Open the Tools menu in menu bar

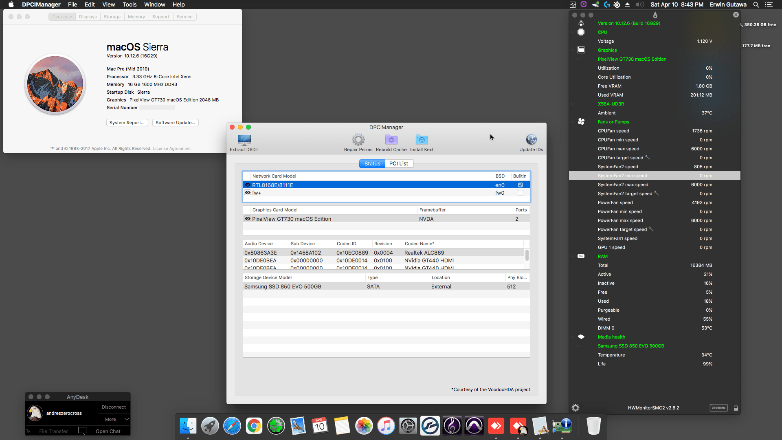[x=130, y=4]
